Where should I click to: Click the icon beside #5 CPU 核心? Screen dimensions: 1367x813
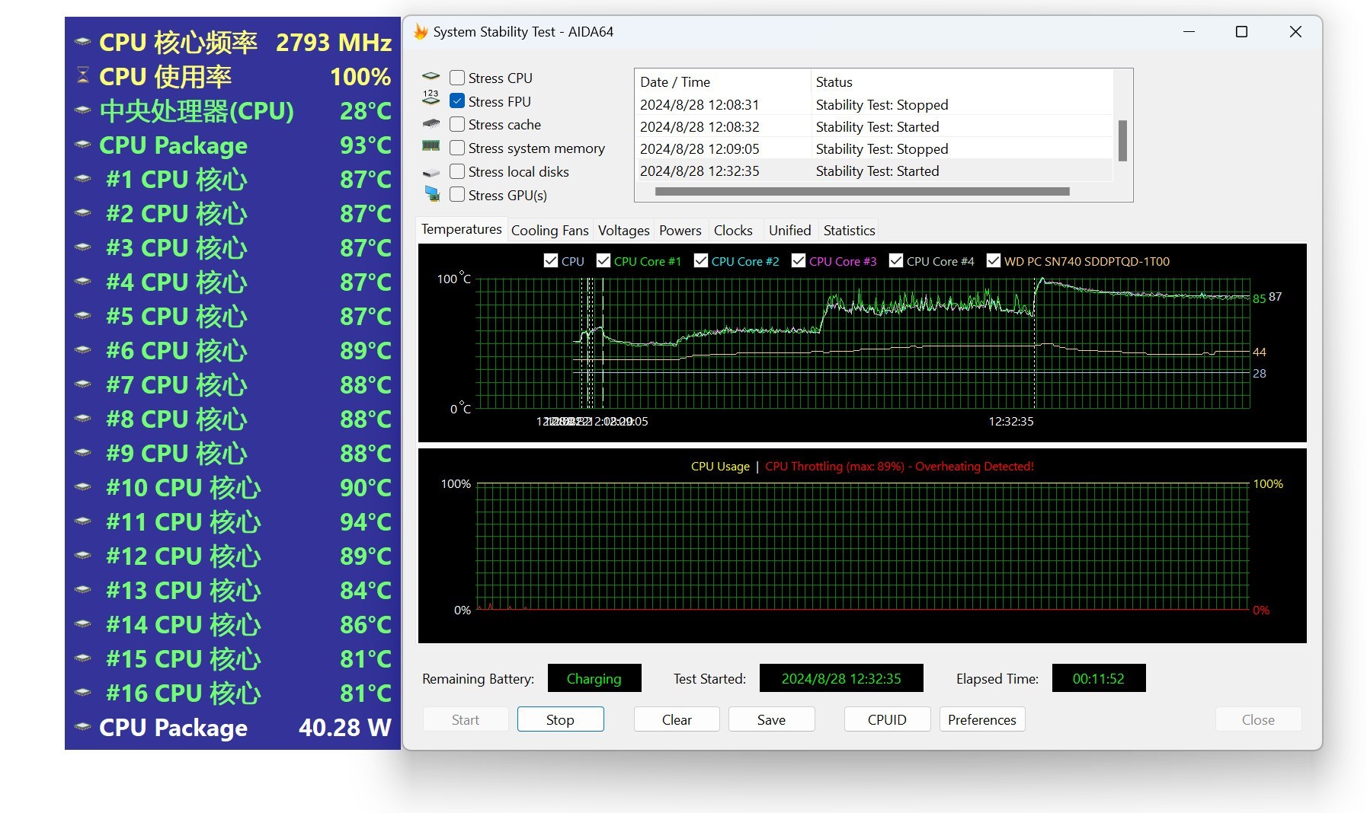pos(83,316)
